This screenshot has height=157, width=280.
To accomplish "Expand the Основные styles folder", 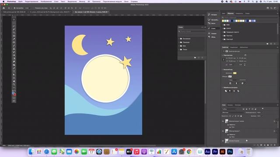I will pos(179,39).
